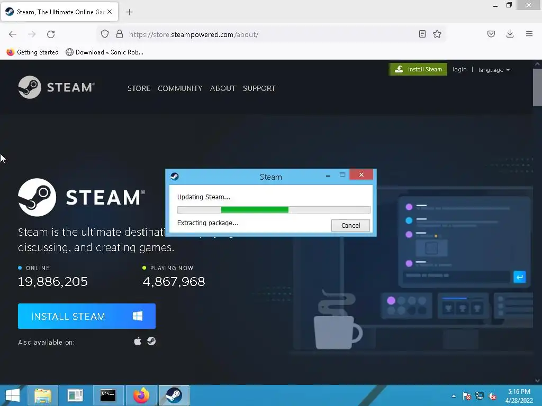Select the Steam, The Ultimate Online Game tab
The width and height of the screenshot is (542, 406).
pos(60,12)
